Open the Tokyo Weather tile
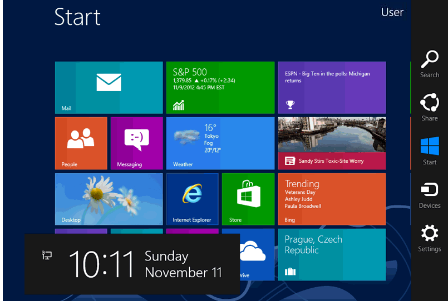This screenshot has height=301, width=448. [x=220, y=143]
